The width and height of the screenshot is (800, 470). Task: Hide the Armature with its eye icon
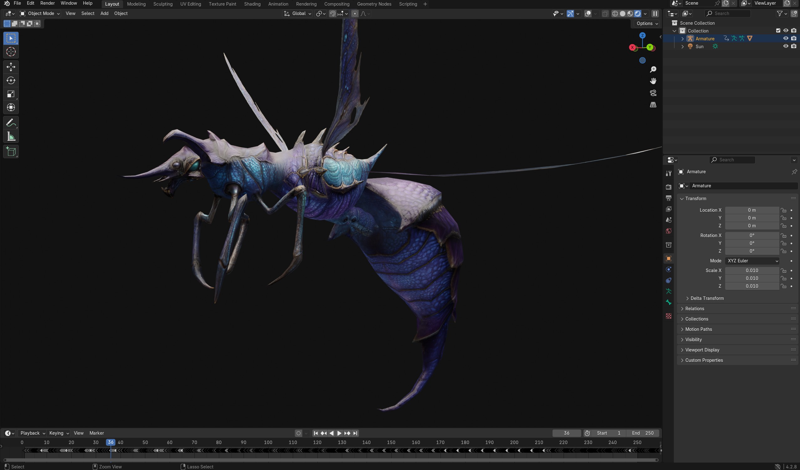click(786, 38)
